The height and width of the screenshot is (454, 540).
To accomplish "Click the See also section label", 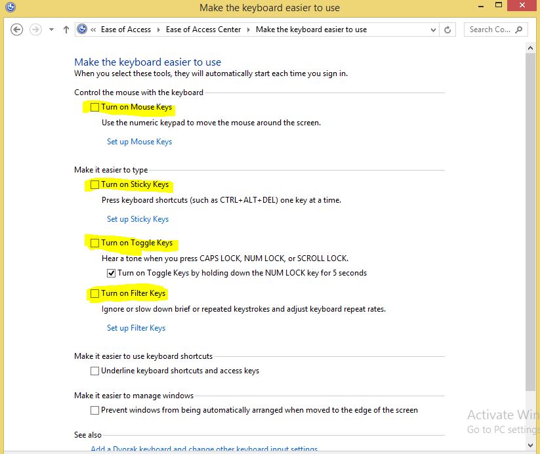I will click(88, 435).
